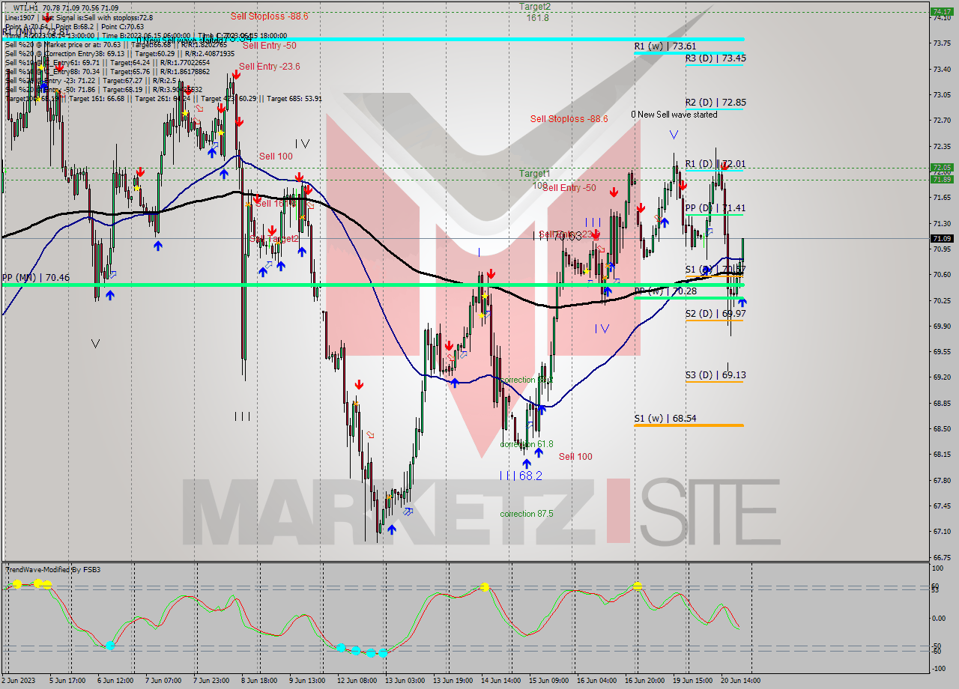Image resolution: width=959 pixels, height=689 pixels.
Task: Click the 66.75 price axis value
Action: 942,558
